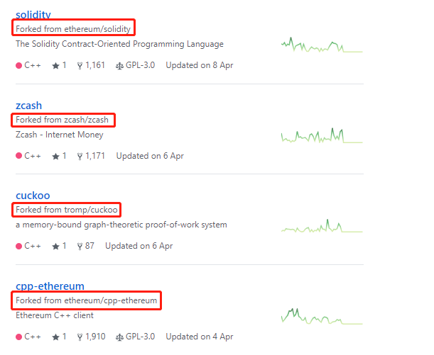The width and height of the screenshot is (434, 355).
Task: Click 'a memory-bound graph-theoretic proof-of-work system' description
Action: [121, 225]
